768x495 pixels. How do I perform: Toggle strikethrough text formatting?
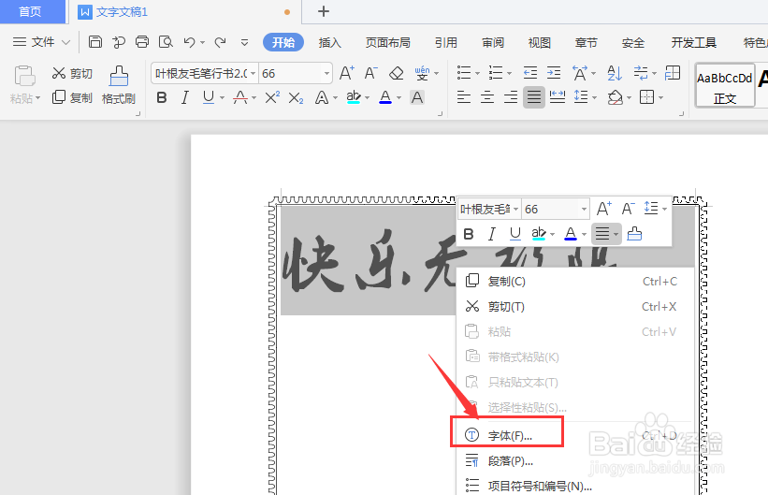click(240, 97)
